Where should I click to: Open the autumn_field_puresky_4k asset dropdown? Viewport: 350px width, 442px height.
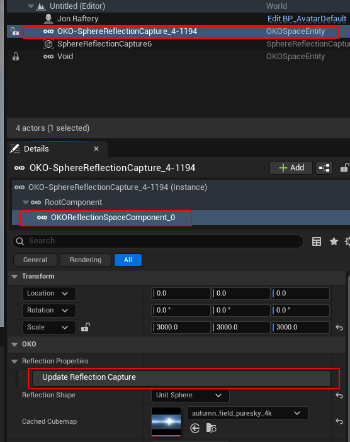tap(247, 413)
